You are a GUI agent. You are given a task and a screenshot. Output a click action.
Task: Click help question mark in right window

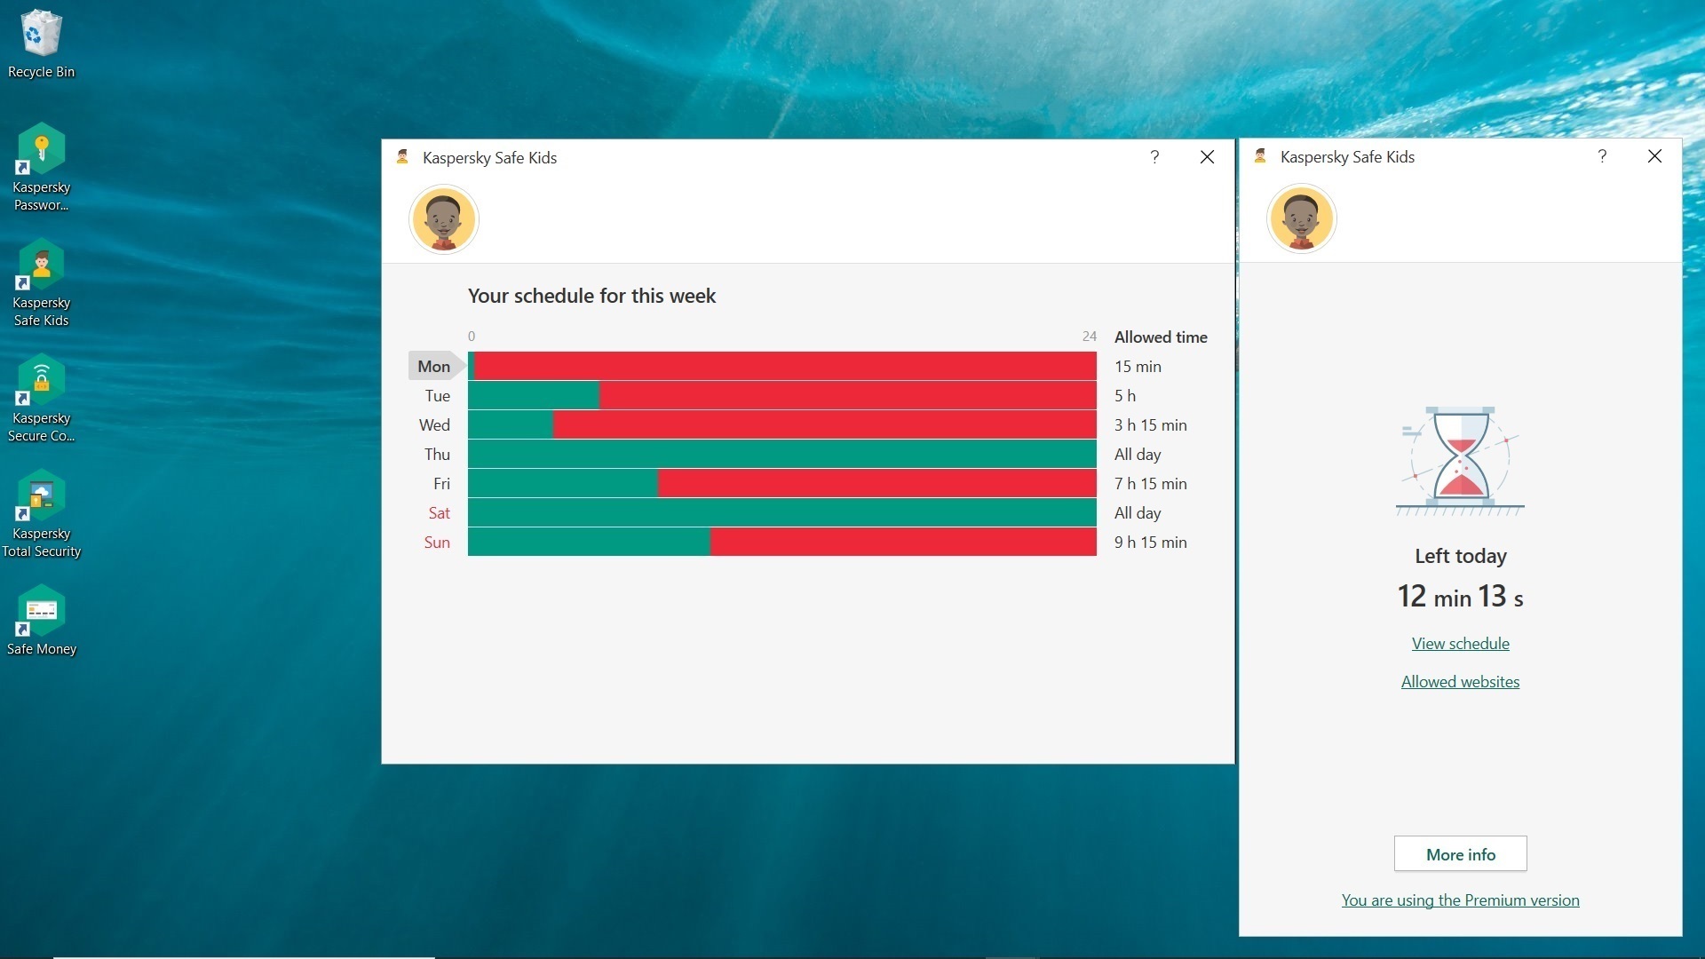pos(1602,156)
